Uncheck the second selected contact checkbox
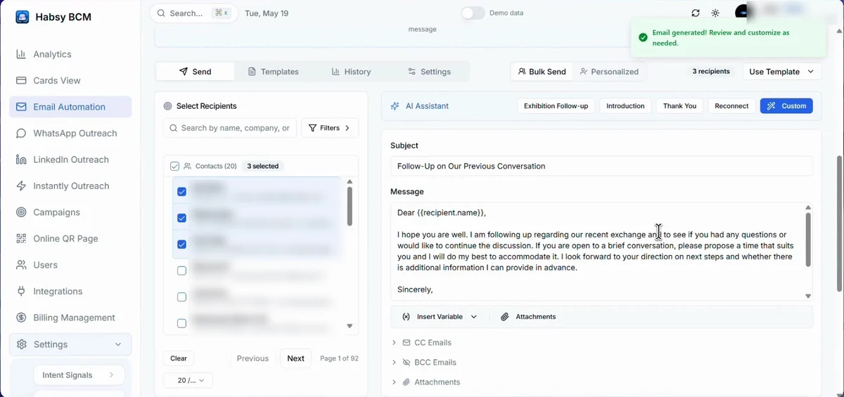844x397 pixels. [x=181, y=218]
